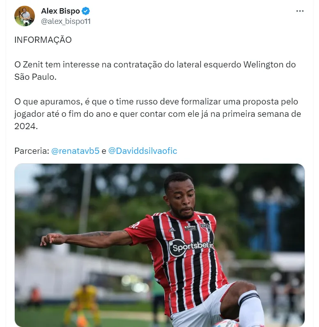Open the @Daviddsilvaofic mention link
The image size is (319, 327).
tap(142, 151)
